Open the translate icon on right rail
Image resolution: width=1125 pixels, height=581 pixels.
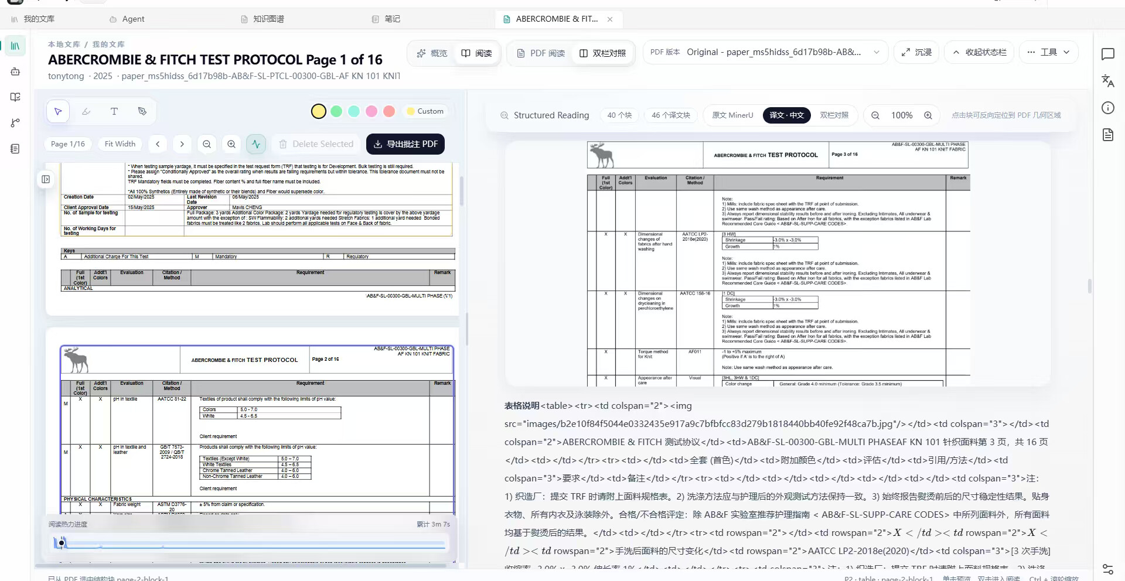1107,81
